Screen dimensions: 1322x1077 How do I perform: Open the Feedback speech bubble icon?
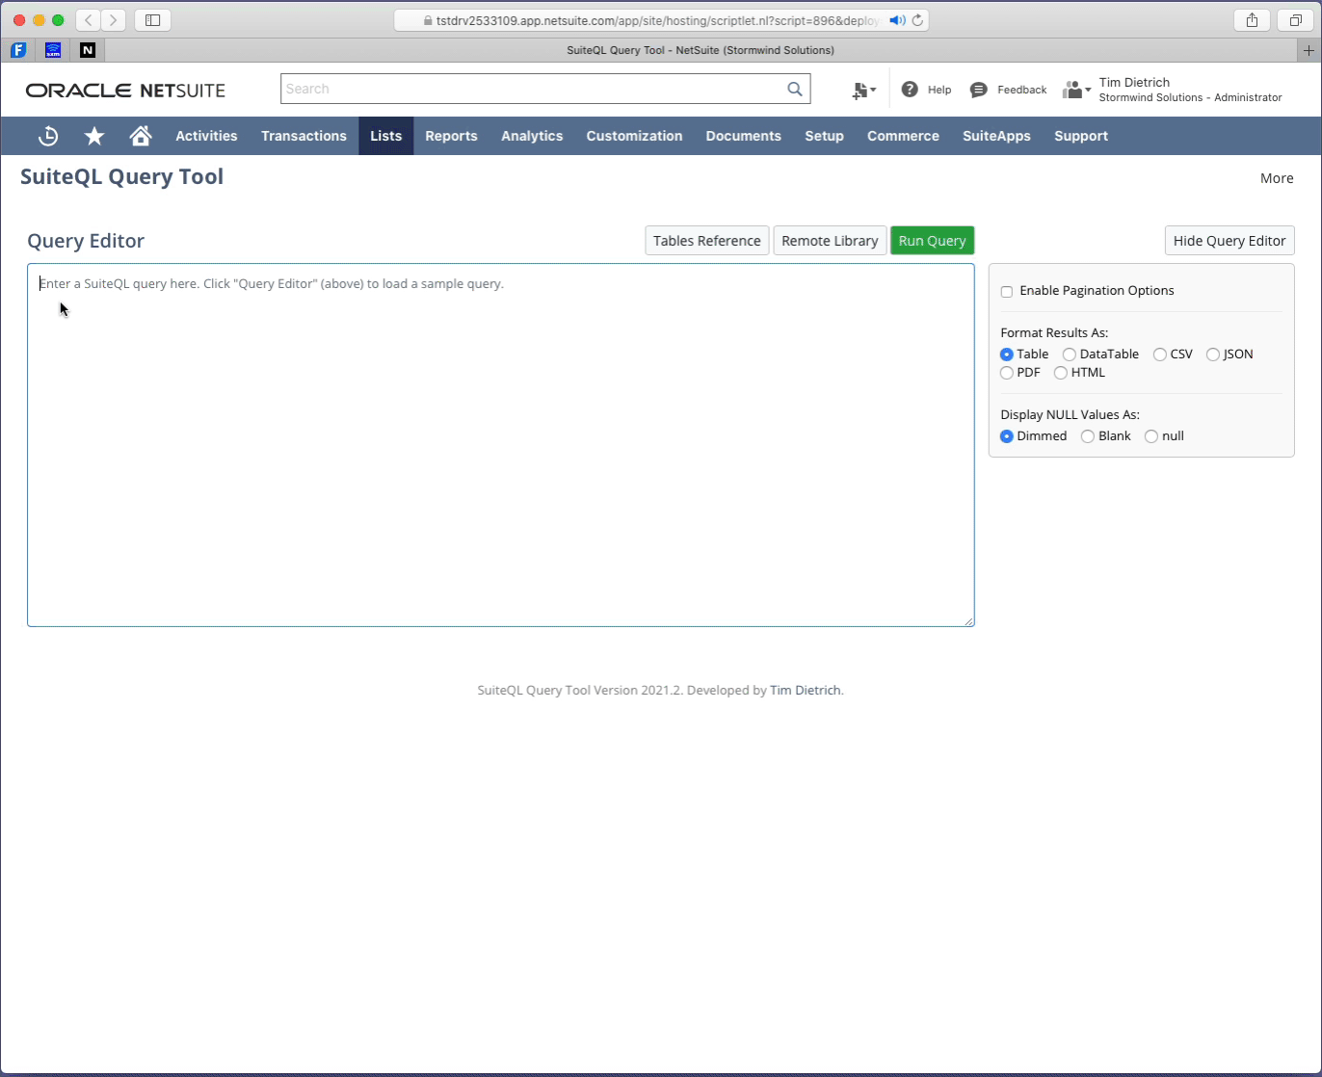click(979, 90)
